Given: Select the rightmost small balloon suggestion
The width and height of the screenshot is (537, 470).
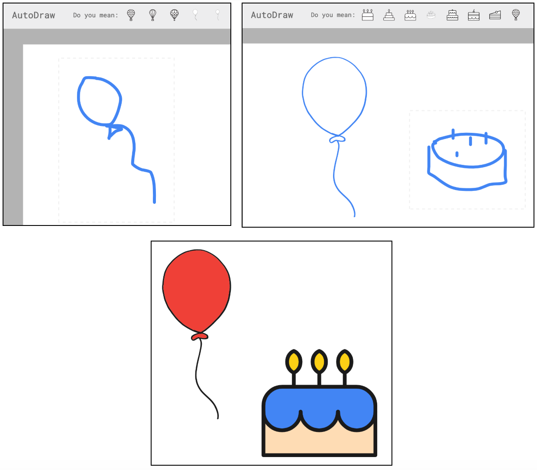Looking at the screenshot, I should point(217,15).
